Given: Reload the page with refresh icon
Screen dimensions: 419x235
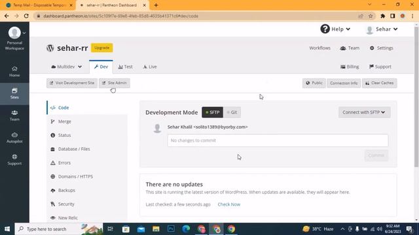Looking at the screenshot, I should (x=26, y=16).
